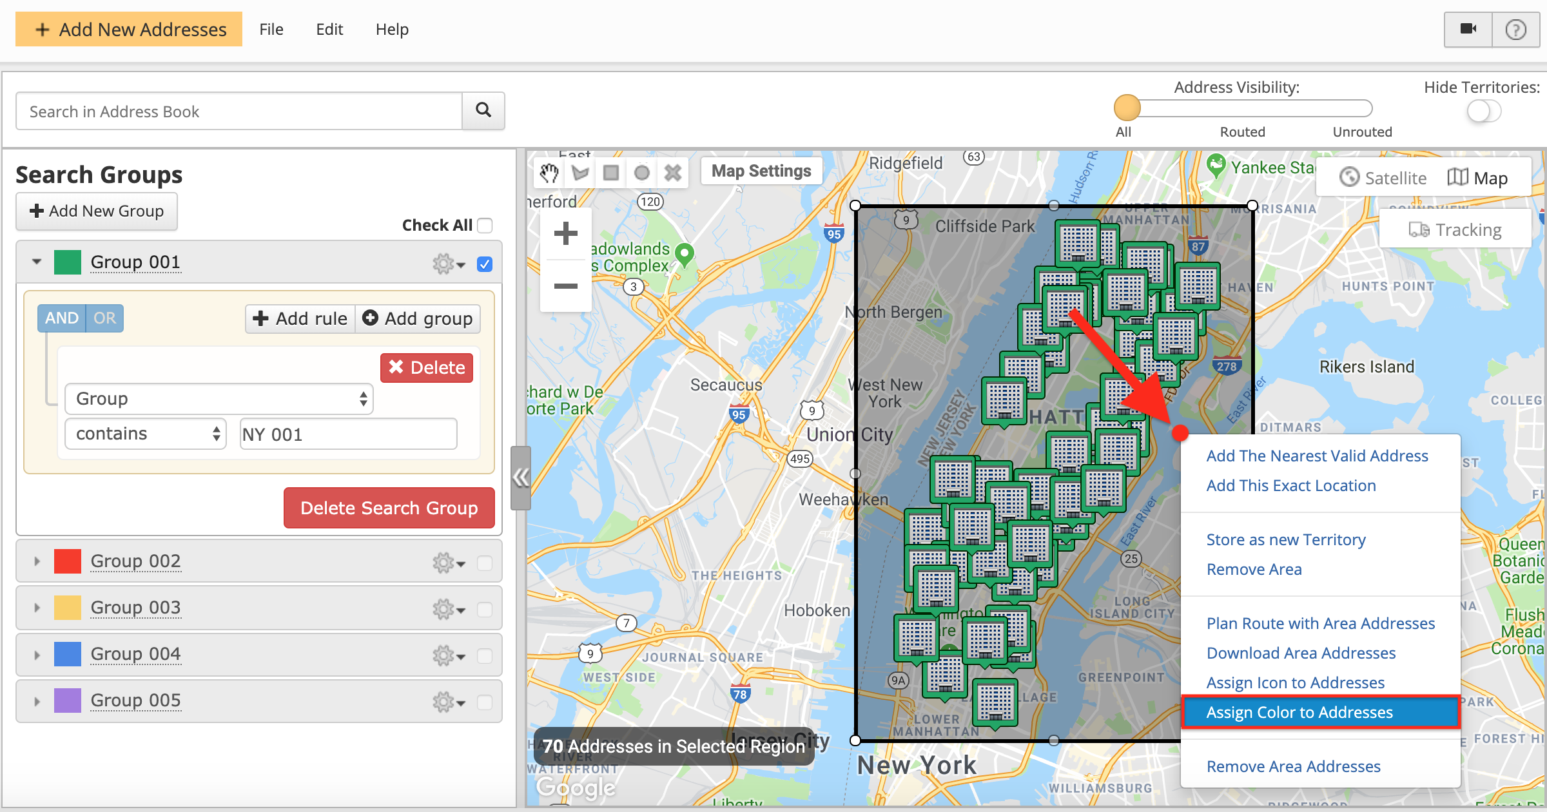Select the hand pan tool on map
This screenshot has width=1547, height=812.
549,173
